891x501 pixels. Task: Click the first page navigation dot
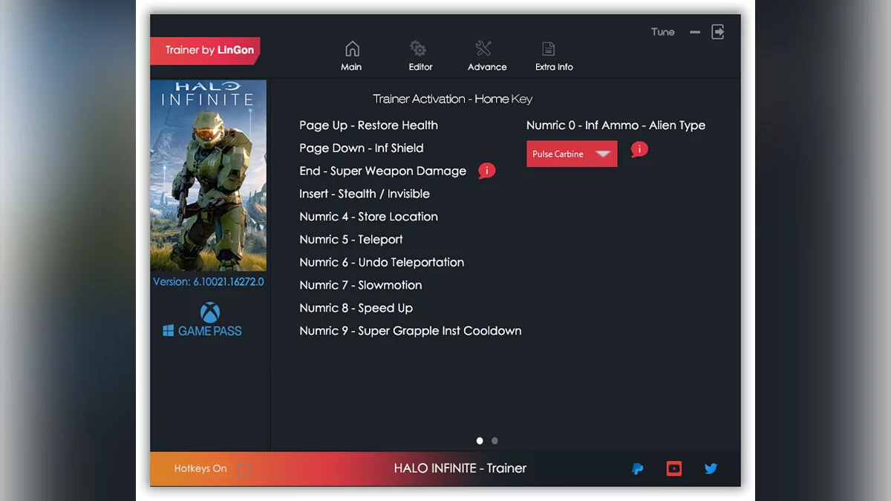pyautogui.click(x=480, y=440)
